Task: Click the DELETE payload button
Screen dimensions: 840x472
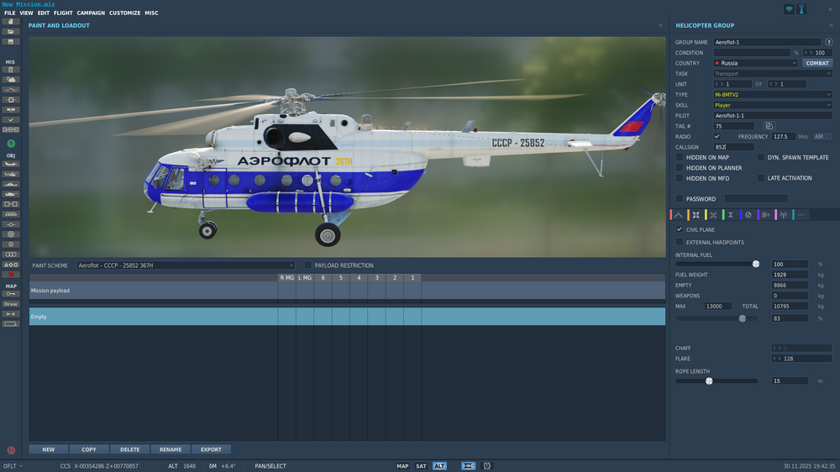Action: pos(129,449)
